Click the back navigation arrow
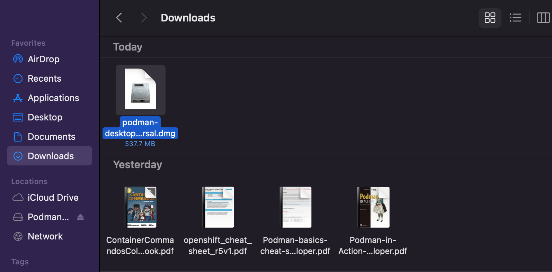Viewport: 552px width, 272px height. coord(119,18)
